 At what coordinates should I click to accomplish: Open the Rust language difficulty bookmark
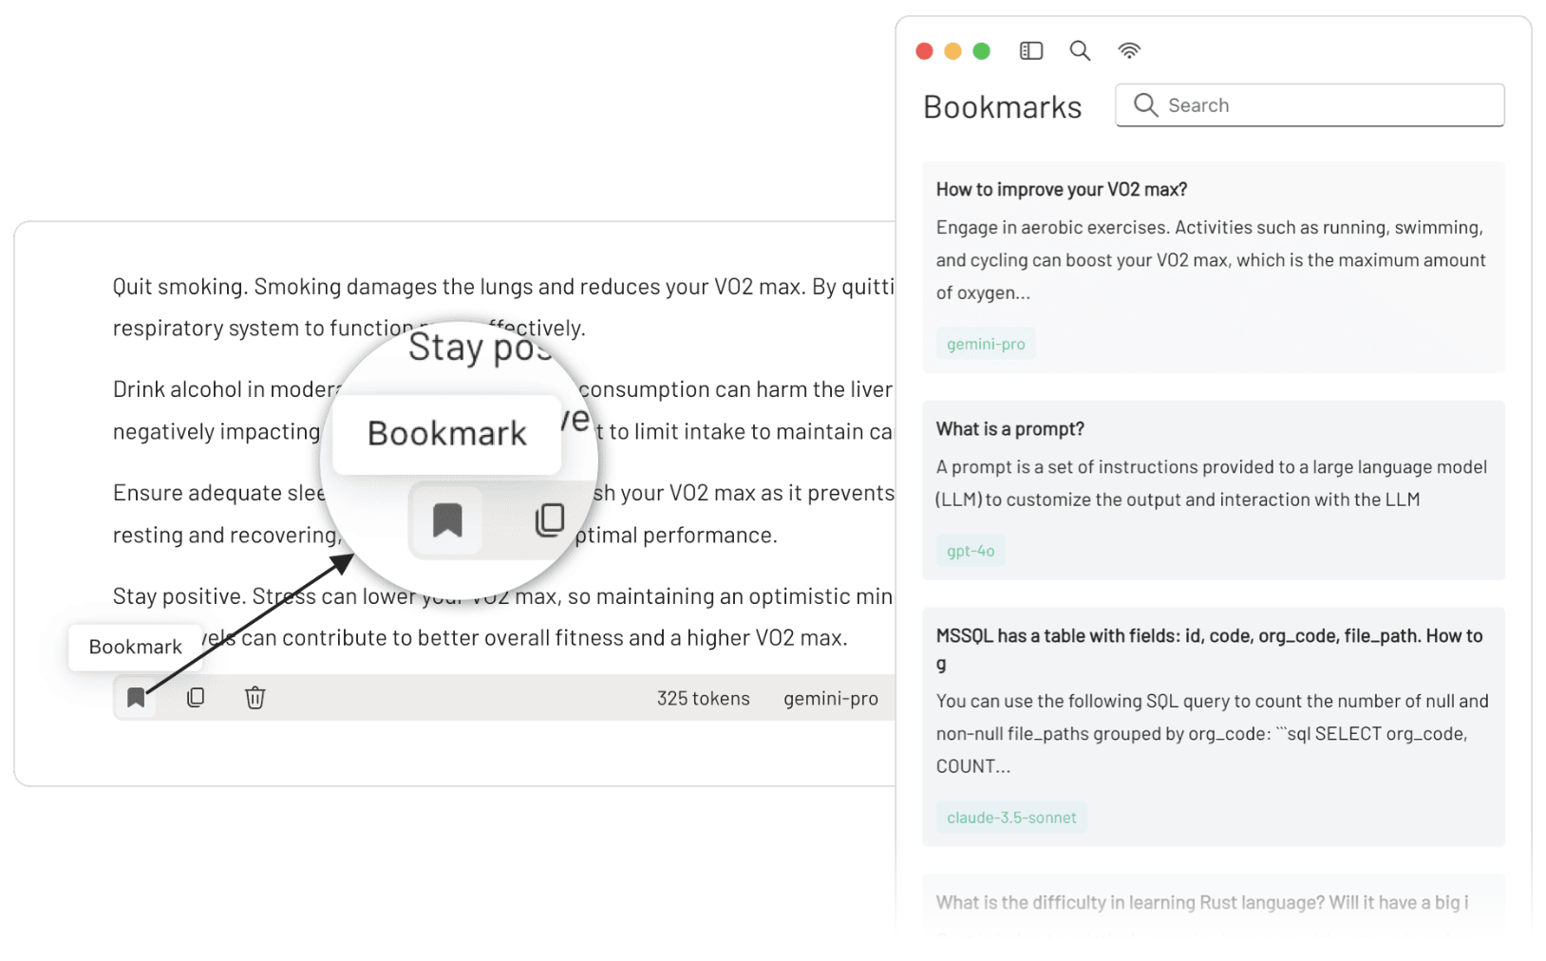point(1198,902)
